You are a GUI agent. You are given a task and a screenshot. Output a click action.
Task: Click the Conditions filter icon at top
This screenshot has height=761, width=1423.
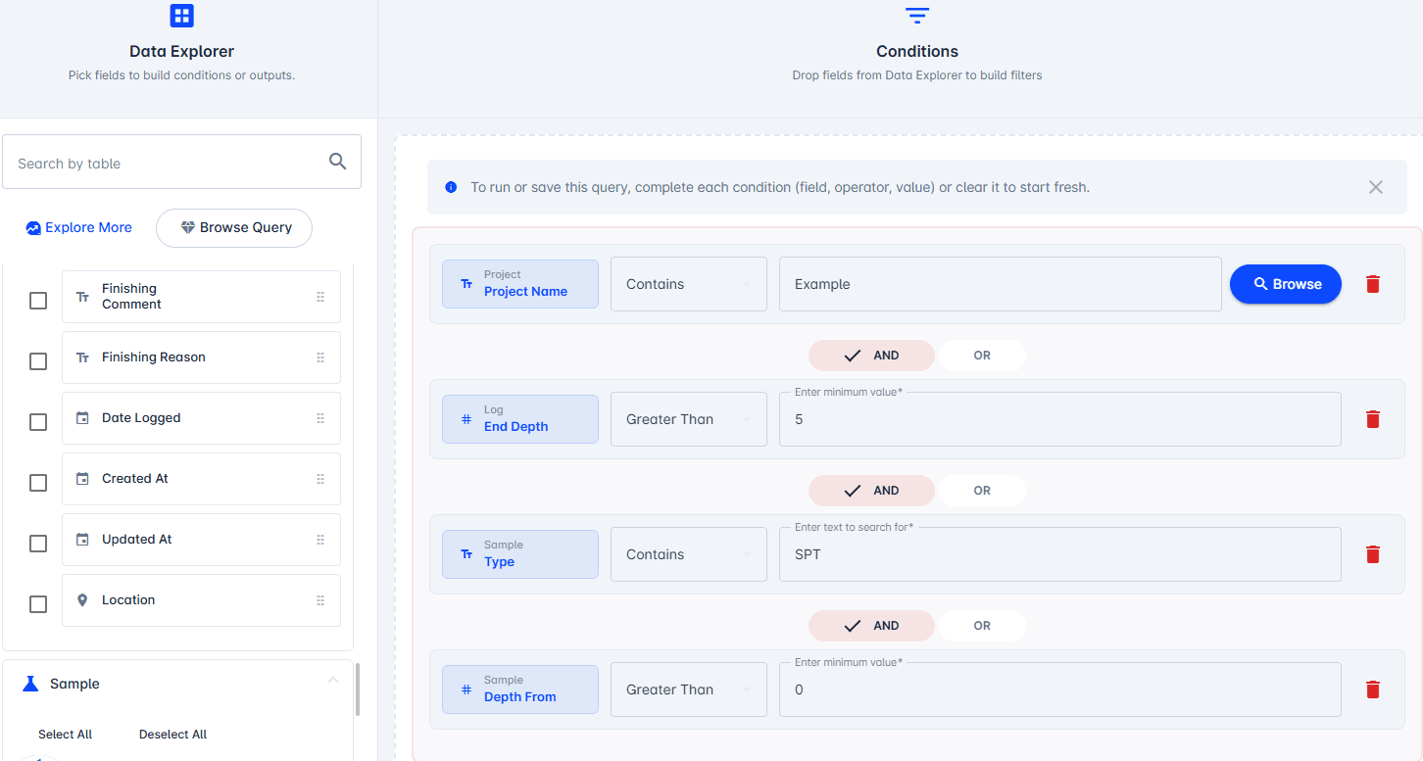coord(917,16)
